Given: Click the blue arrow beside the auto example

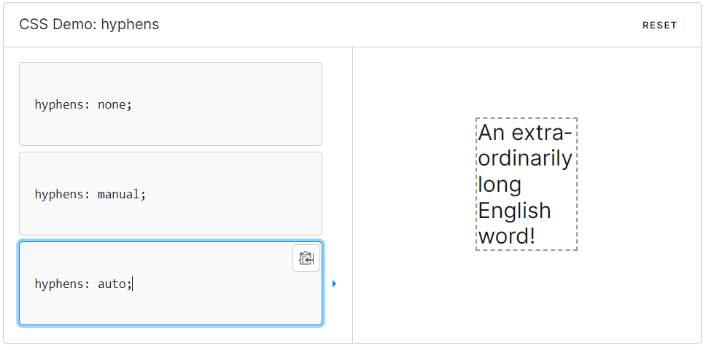Looking at the screenshot, I should (334, 284).
